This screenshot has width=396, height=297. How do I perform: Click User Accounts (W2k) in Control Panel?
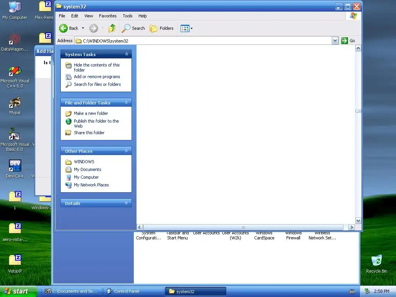tap(236, 236)
